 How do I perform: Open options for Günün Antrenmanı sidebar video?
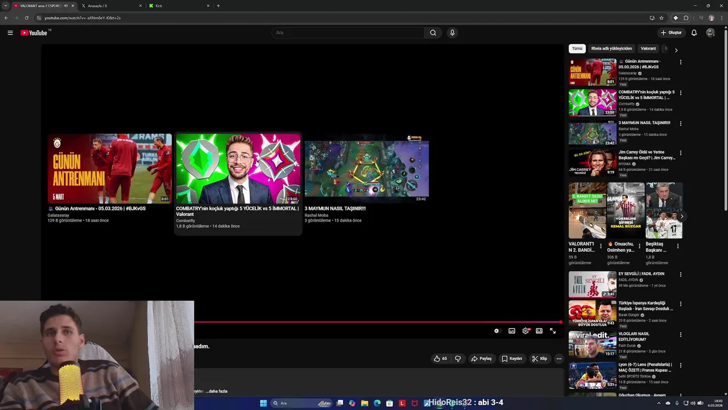[681, 62]
